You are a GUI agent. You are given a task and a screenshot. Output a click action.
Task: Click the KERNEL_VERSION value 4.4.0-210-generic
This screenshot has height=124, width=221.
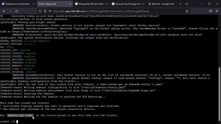click(37, 41)
